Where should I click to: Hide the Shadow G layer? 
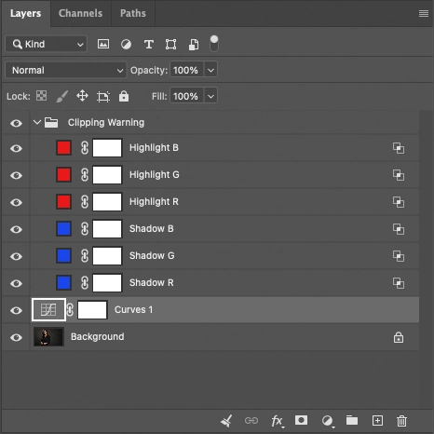coord(16,256)
